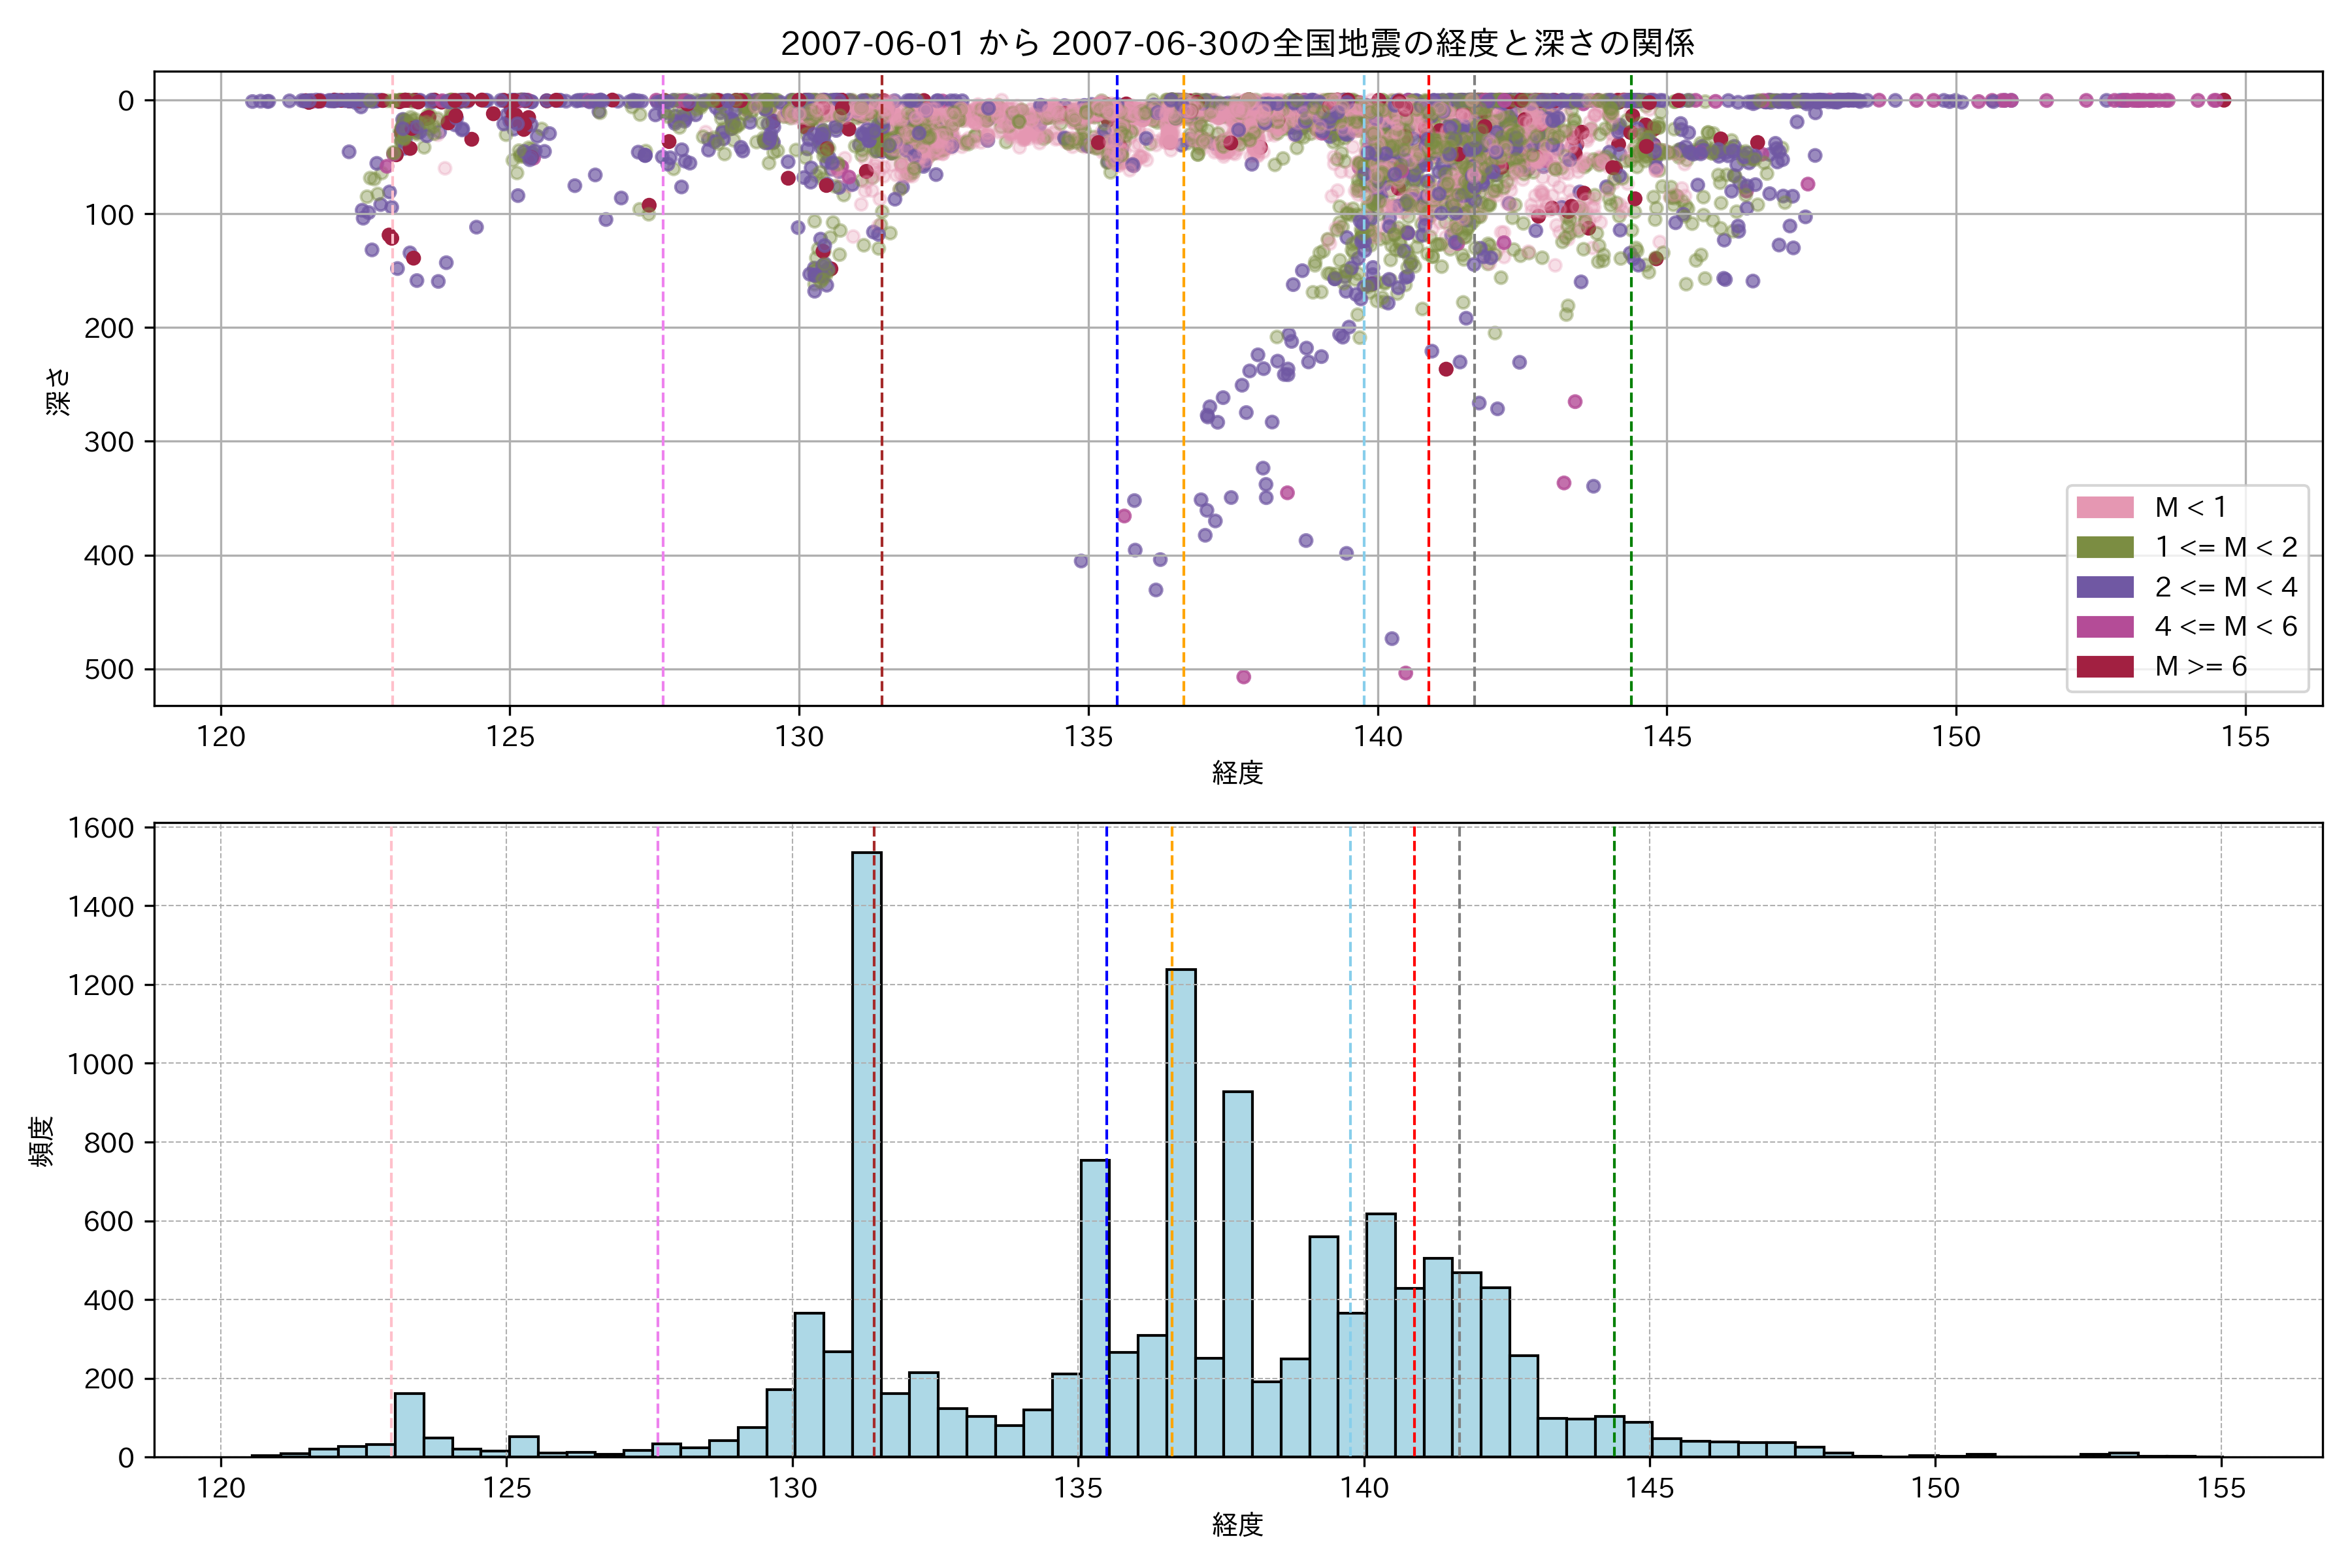The width and height of the screenshot is (2352, 1568).
Task: Click the chart title at the top
Action: (x=1237, y=43)
